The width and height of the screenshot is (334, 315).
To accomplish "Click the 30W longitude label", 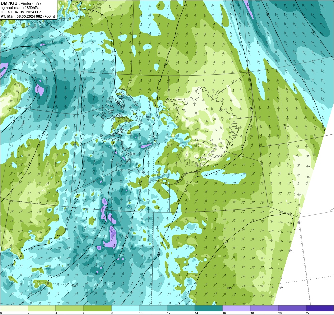I will (23, 122).
